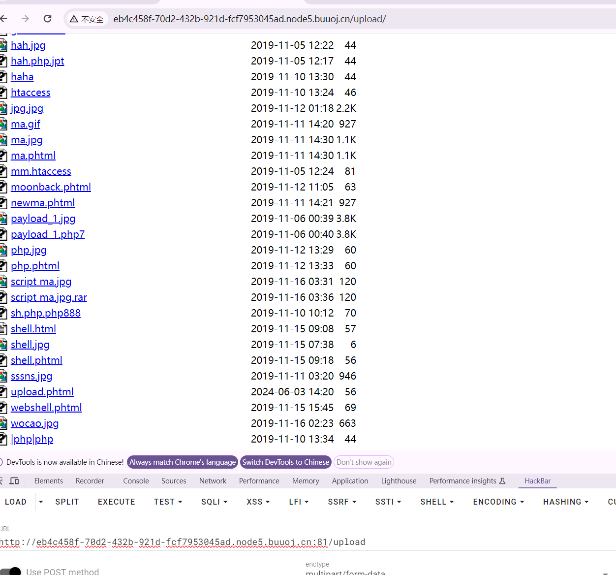The image size is (616, 575).
Task: Open site security info via 不安全 indicator
Action: pos(87,19)
